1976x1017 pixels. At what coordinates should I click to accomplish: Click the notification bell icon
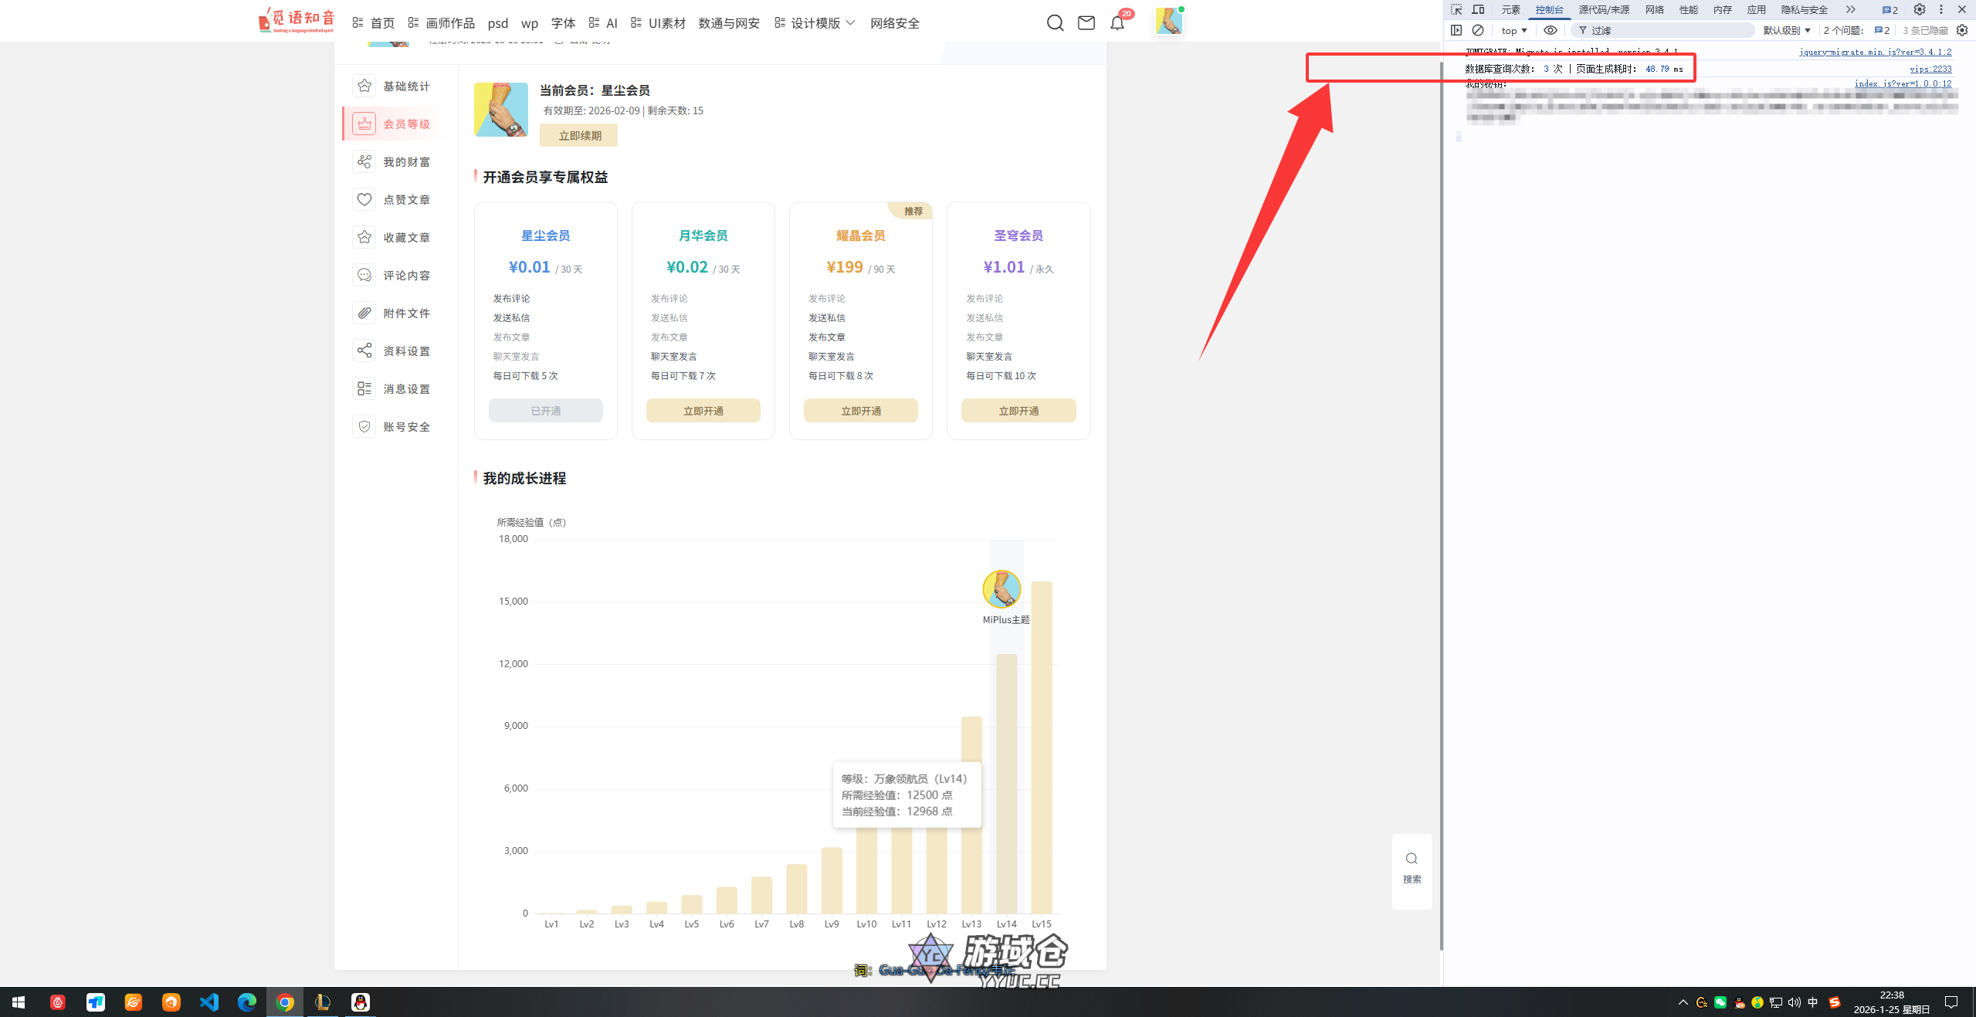click(1117, 23)
